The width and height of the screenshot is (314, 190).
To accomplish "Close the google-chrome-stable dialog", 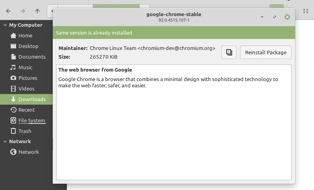I will tap(287, 17).
